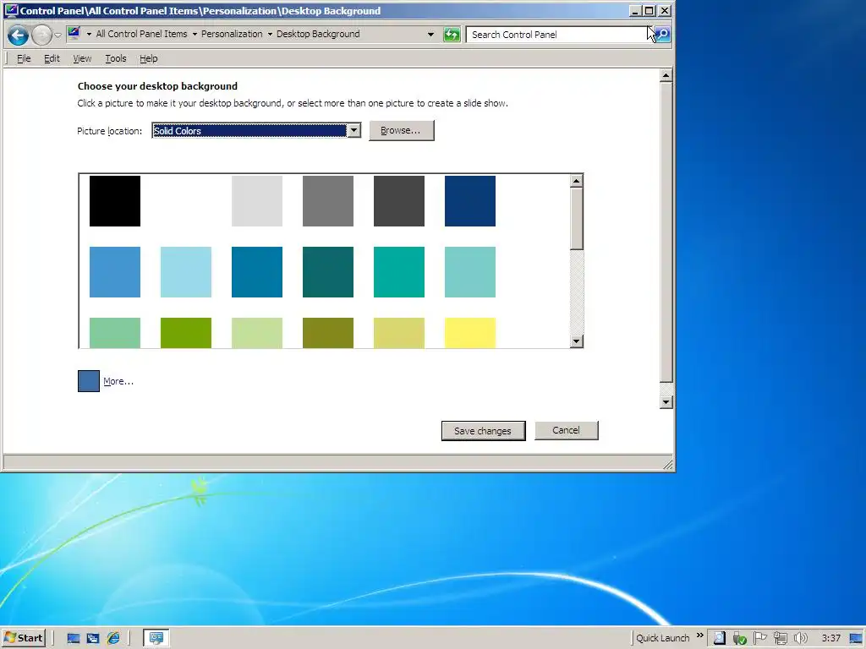Click Switch Windows quick launch icon
This screenshot has width=866, height=649.
(93, 639)
